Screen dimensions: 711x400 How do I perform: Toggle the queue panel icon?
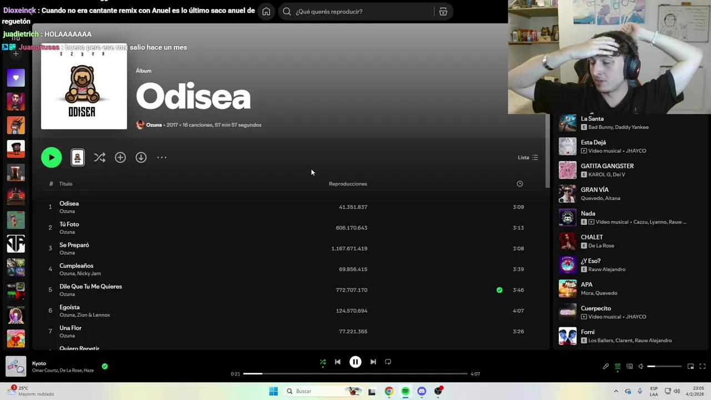pos(618,366)
